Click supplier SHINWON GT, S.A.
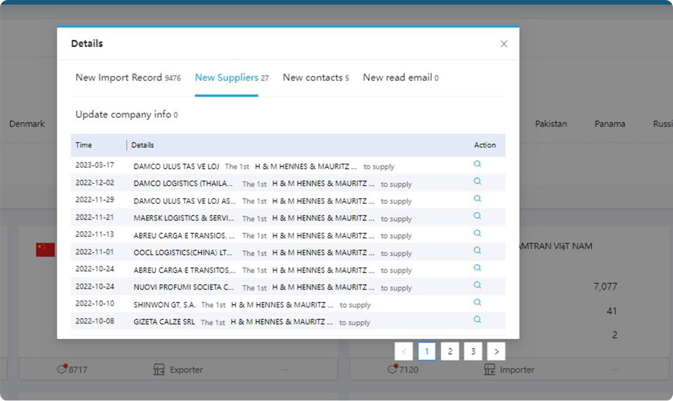The height and width of the screenshot is (401, 673). (x=164, y=305)
